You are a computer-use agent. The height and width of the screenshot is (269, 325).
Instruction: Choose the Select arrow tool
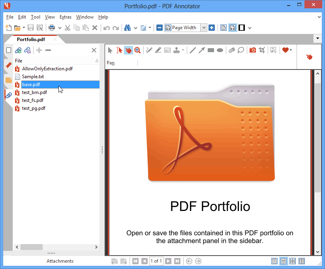[110, 50]
